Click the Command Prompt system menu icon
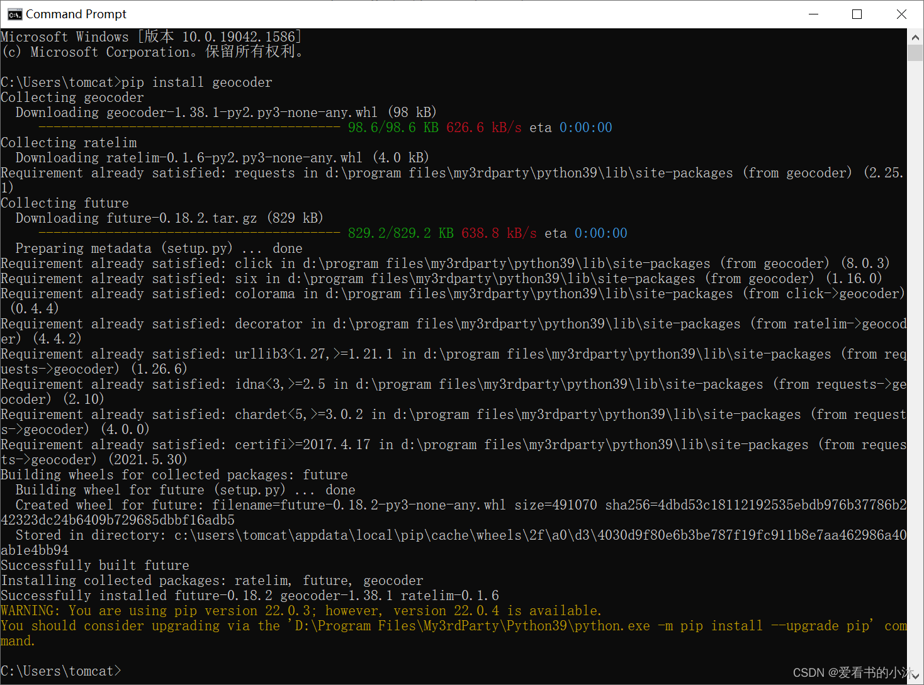 tap(14, 14)
